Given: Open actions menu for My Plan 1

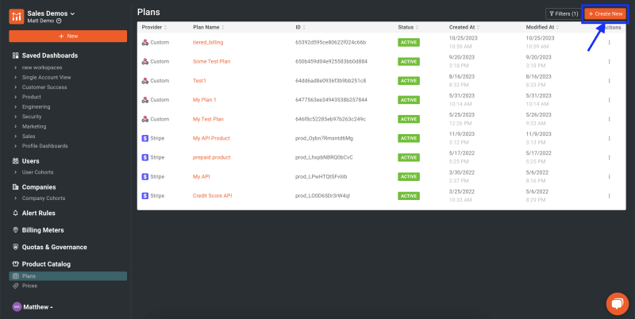Looking at the screenshot, I should coord(609,100).
